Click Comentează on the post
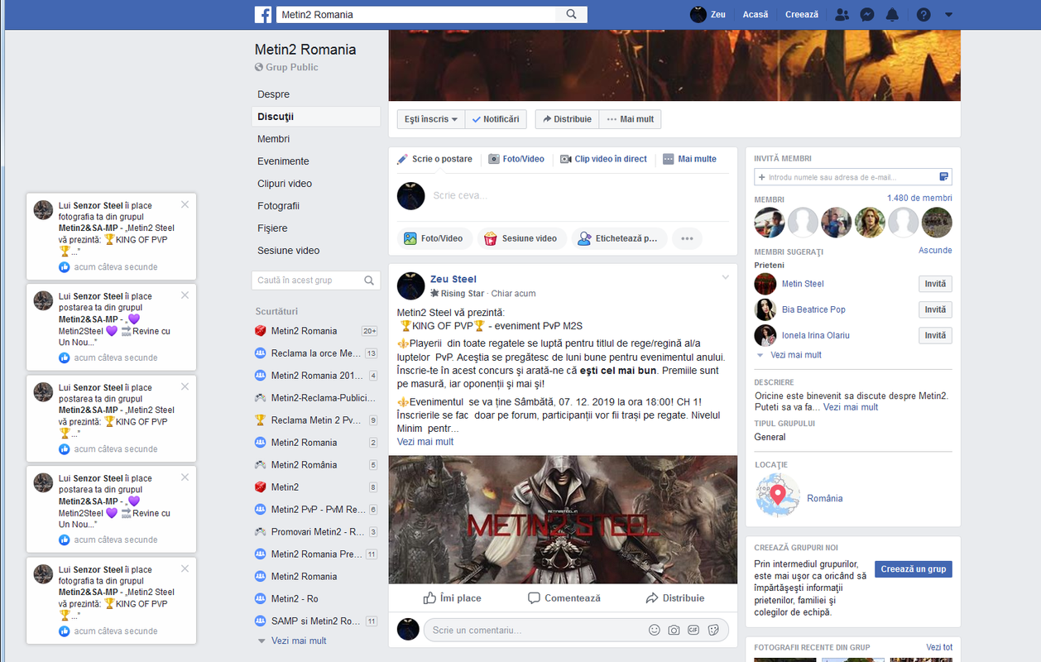This screenshot has height=662, width=1041. pyautogui.click(x=564, y=597)
